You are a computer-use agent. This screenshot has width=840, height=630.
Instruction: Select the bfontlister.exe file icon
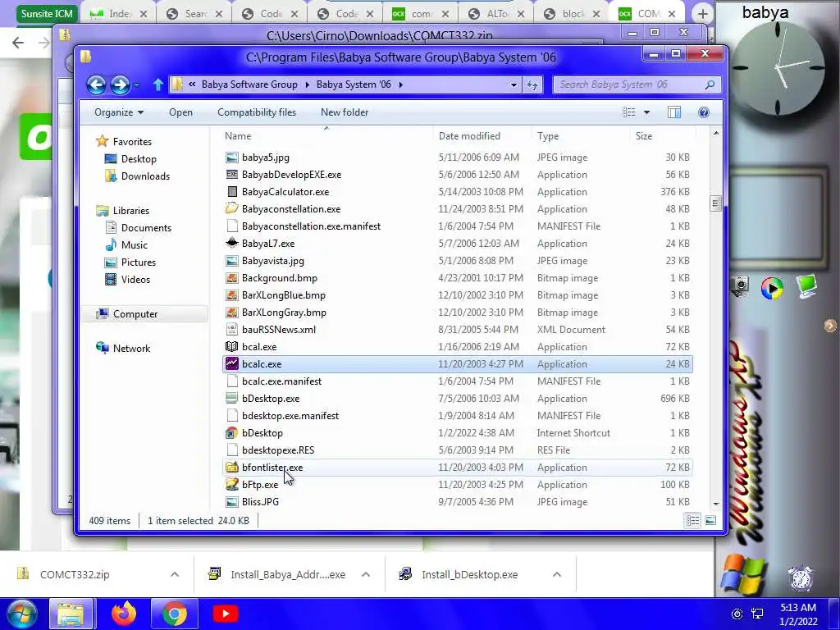231,467
